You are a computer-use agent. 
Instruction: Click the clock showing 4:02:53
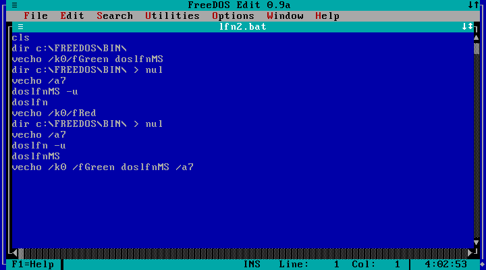point(446,265)
